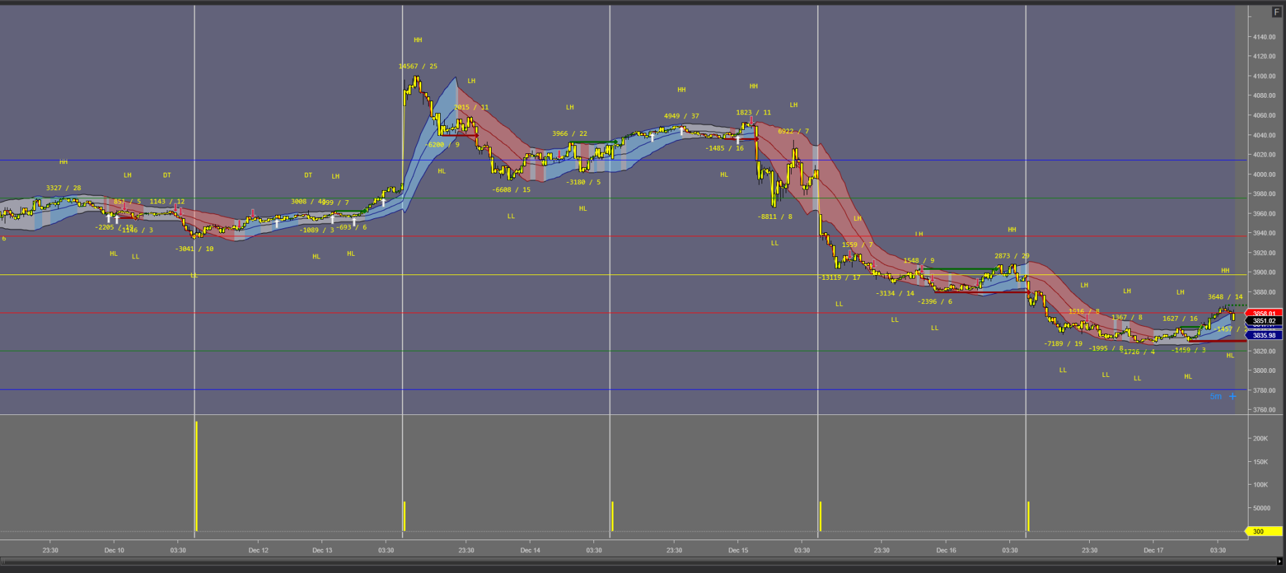Click the swing label 4949 / 37

[x=681, y=116]
